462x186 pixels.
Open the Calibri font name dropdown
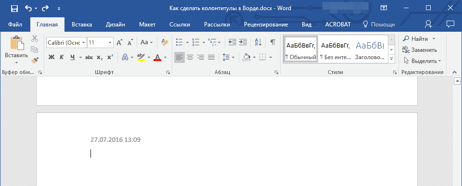coord(84,43)
